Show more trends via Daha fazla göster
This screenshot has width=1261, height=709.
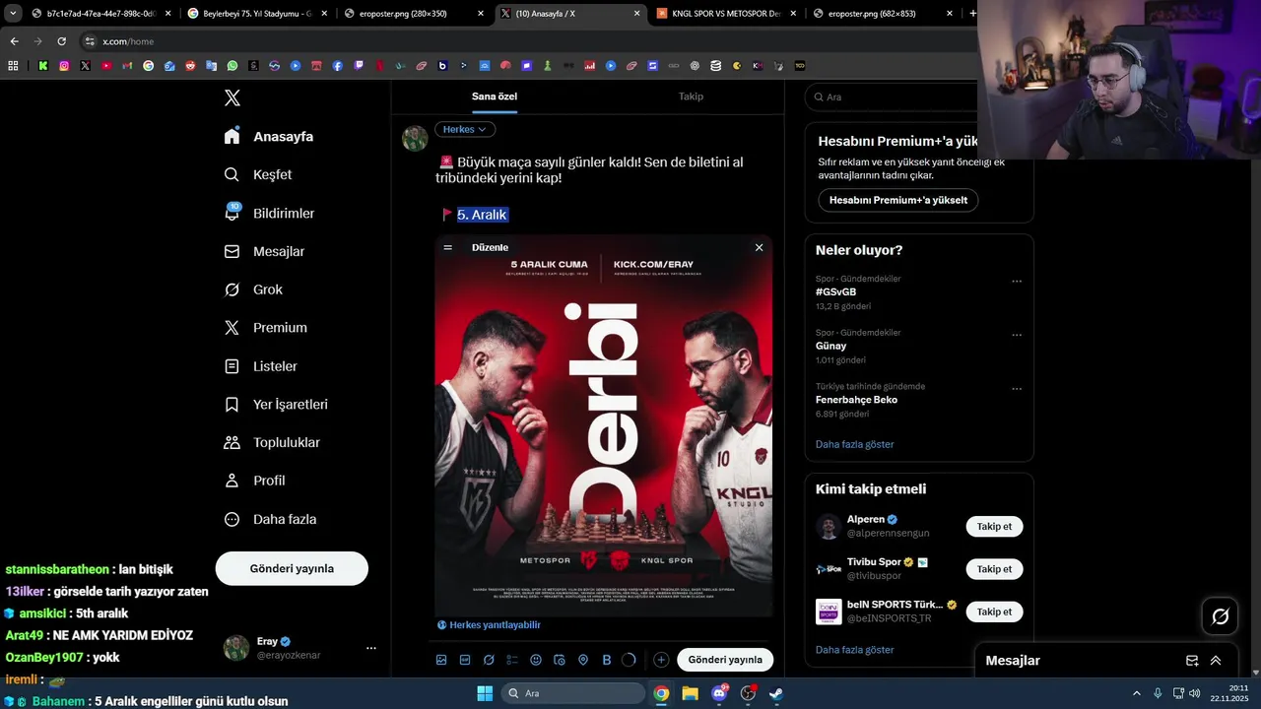(855, 444)
